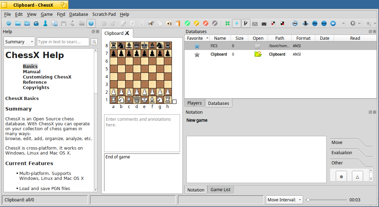Open the Scratch Pad menu
The image size is (379, 207).
point(104,14)
